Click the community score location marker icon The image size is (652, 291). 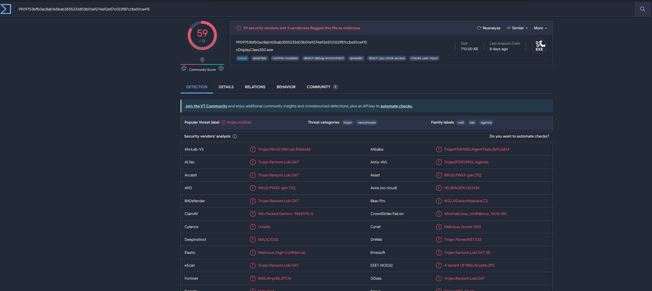[x=202, y=60]
